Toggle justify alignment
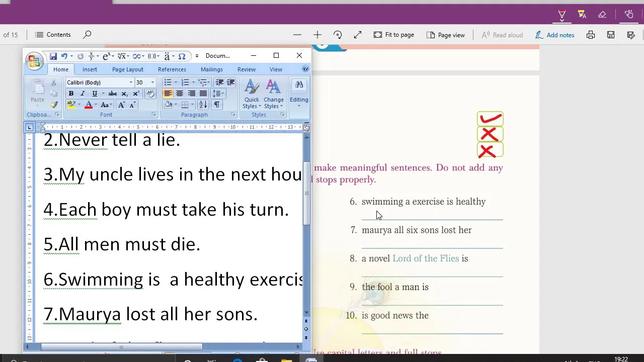Screen dimensions: 644x362 tap(203, 94)
